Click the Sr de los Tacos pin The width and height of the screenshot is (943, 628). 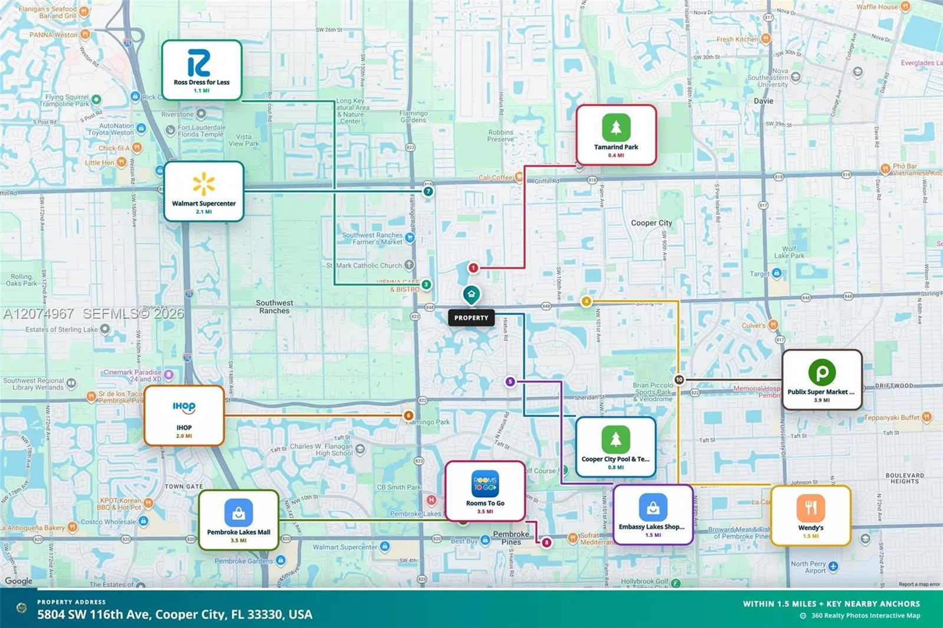(x=91, y=396)
